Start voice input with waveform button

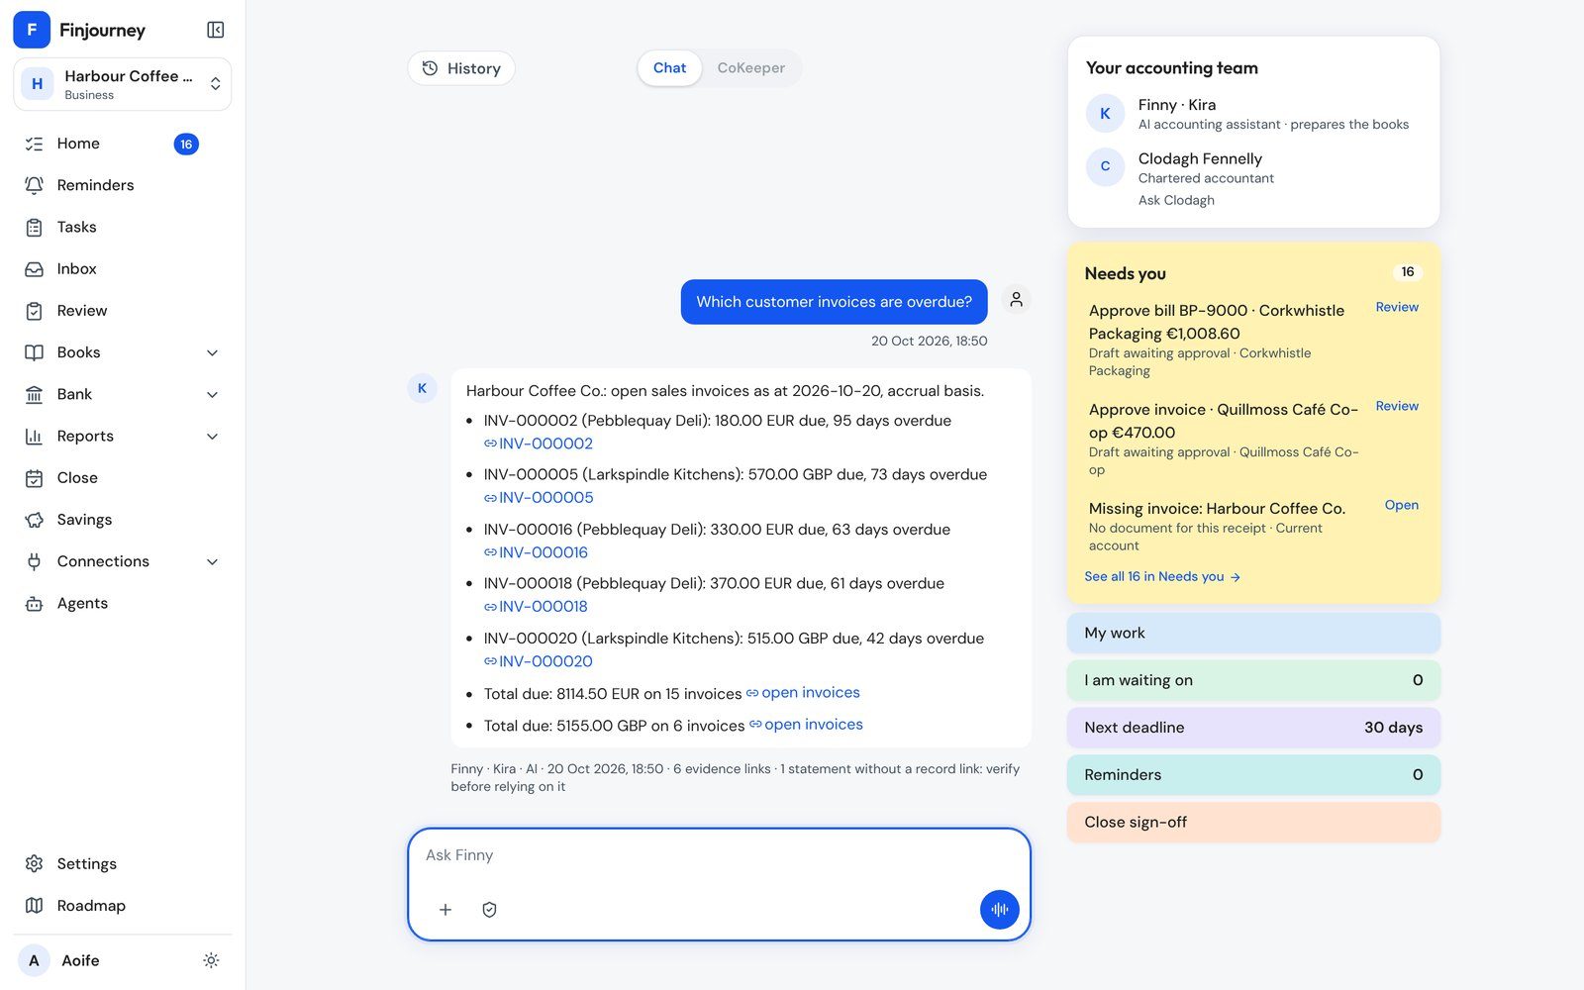pos(999,909)
